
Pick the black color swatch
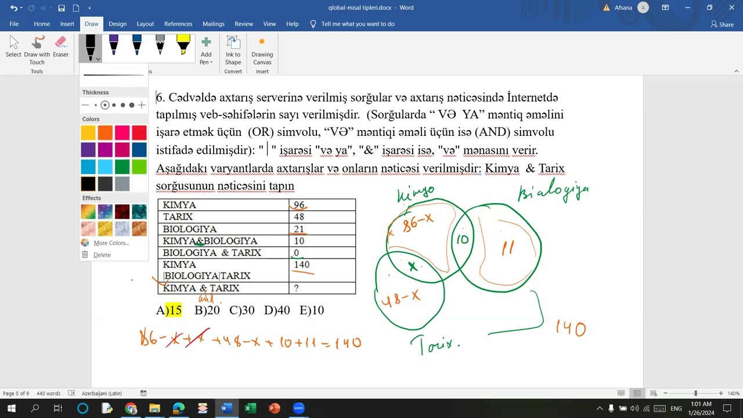pyautogui.click(x=88, y=184)
